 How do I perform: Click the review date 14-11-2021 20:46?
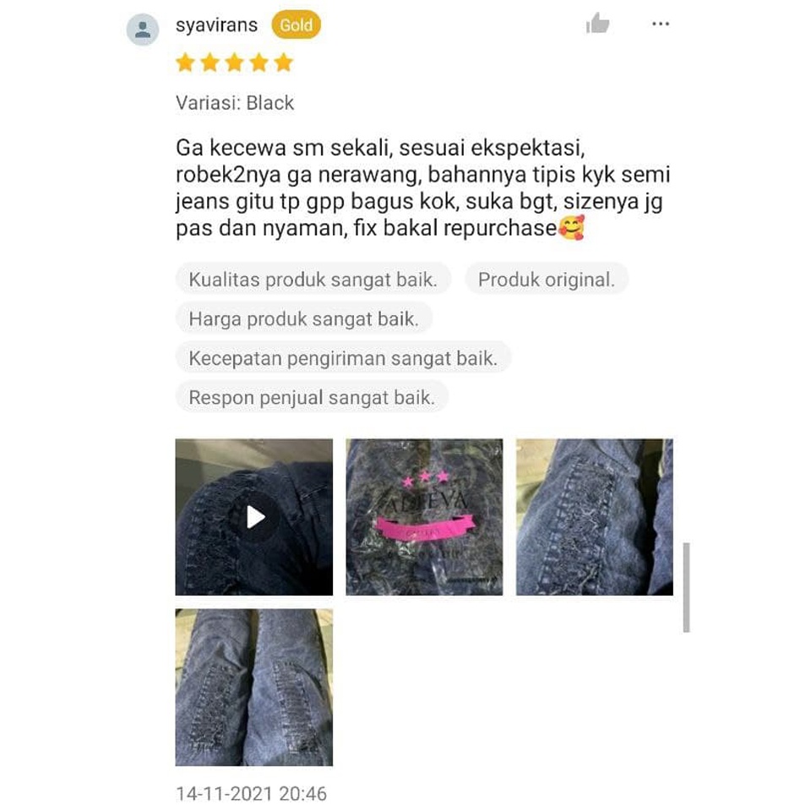[252, 793]
